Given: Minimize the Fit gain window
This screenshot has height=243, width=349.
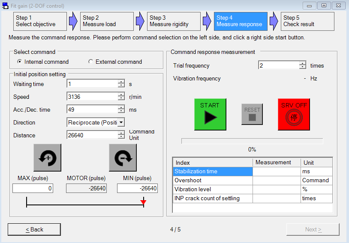Looking at the screenshot, I should point(310,6).
